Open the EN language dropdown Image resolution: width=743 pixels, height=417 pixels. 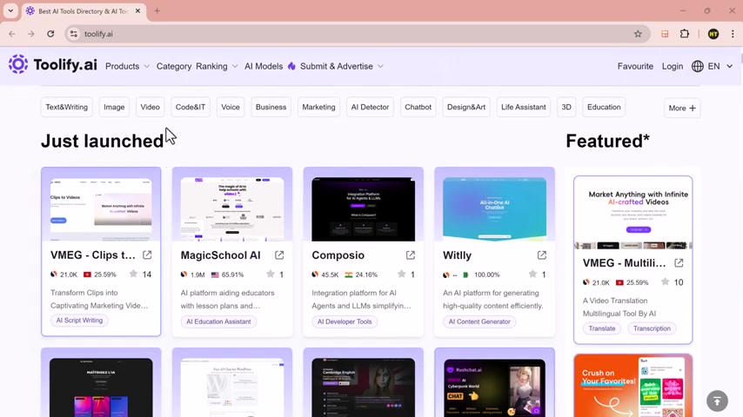(720, 66)
